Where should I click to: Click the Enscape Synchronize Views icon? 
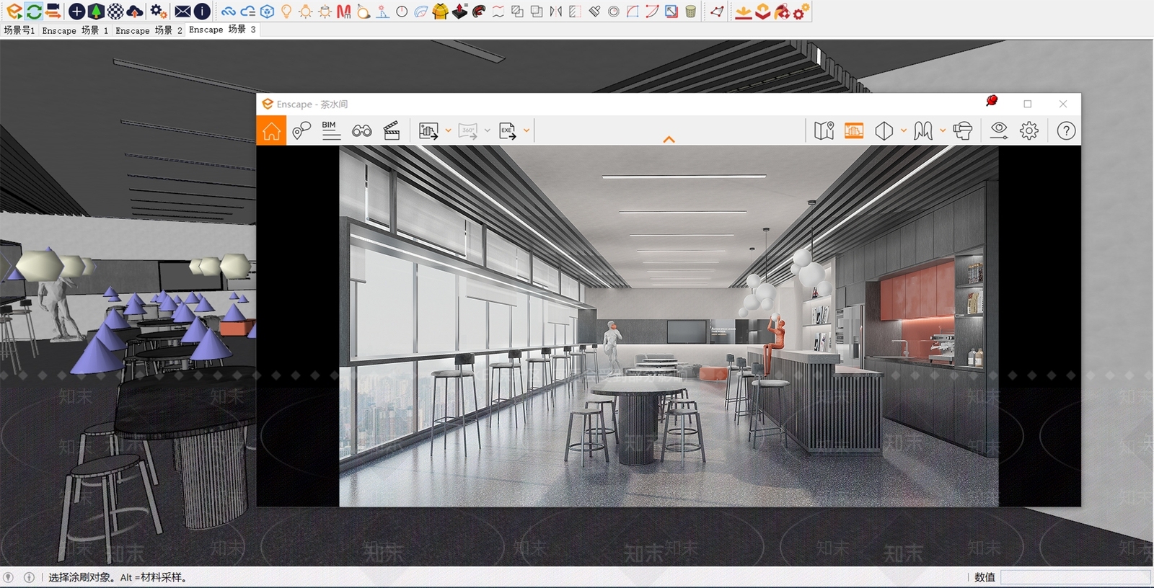click(53, 11)
